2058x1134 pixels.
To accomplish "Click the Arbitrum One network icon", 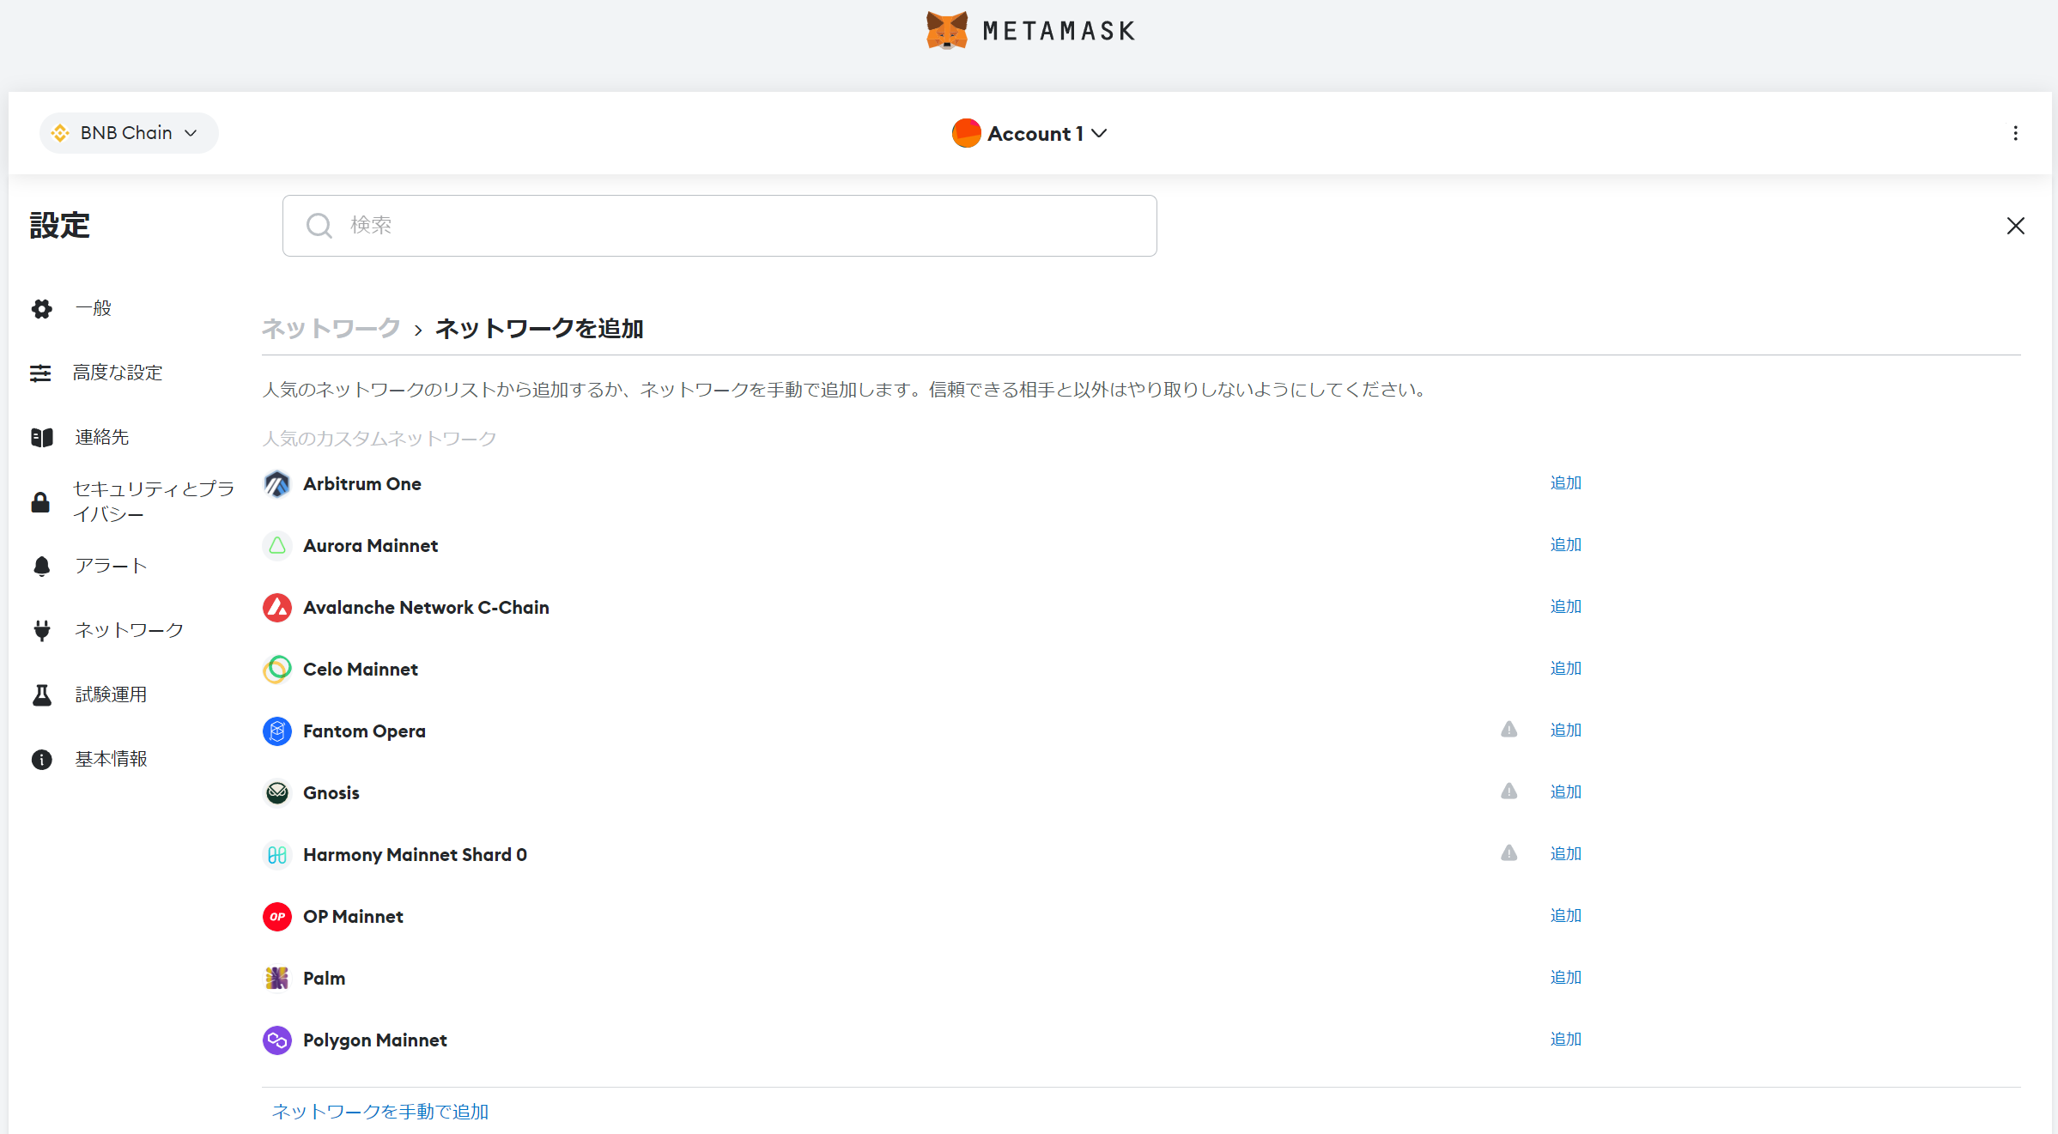I will (276, 484).
